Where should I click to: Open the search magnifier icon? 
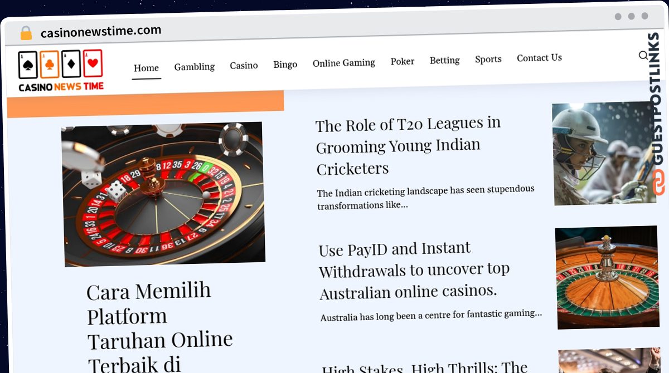tap(643, 55)
